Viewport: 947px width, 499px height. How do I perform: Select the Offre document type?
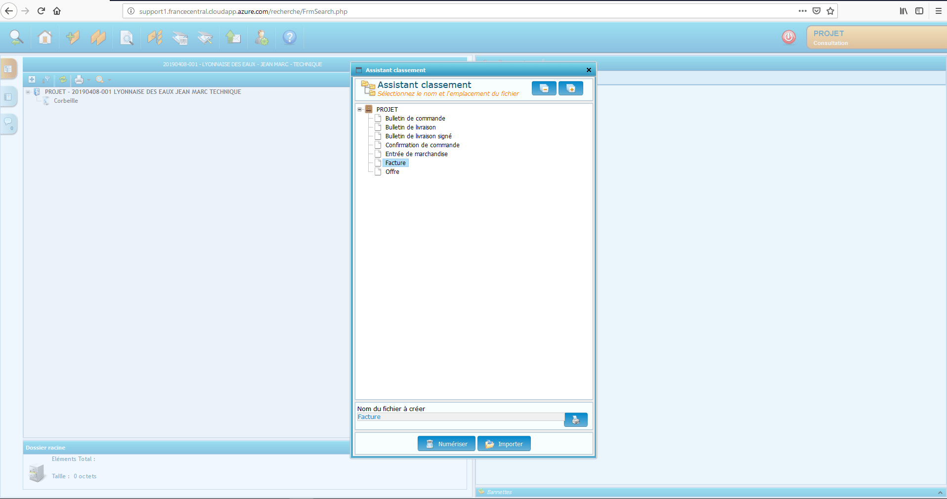(392, 172)
